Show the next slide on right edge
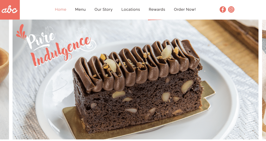266x141 pixels. point(264,79)
